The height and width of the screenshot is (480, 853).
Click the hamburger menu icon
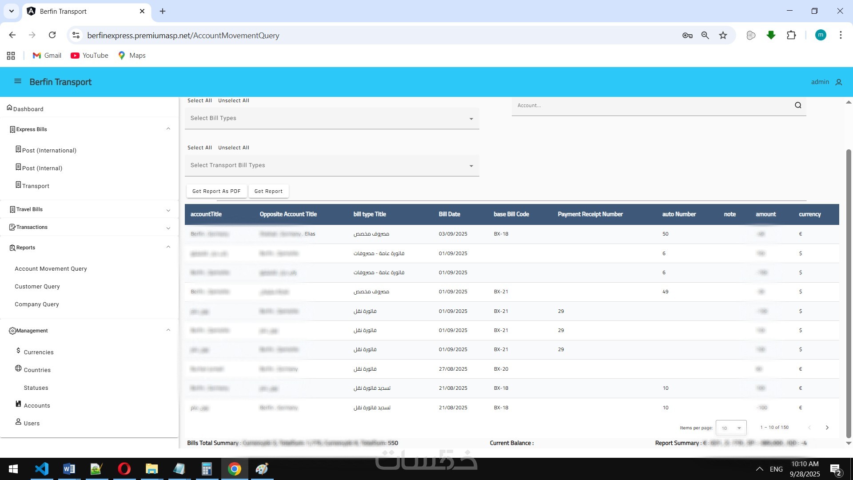coord(18,81)
